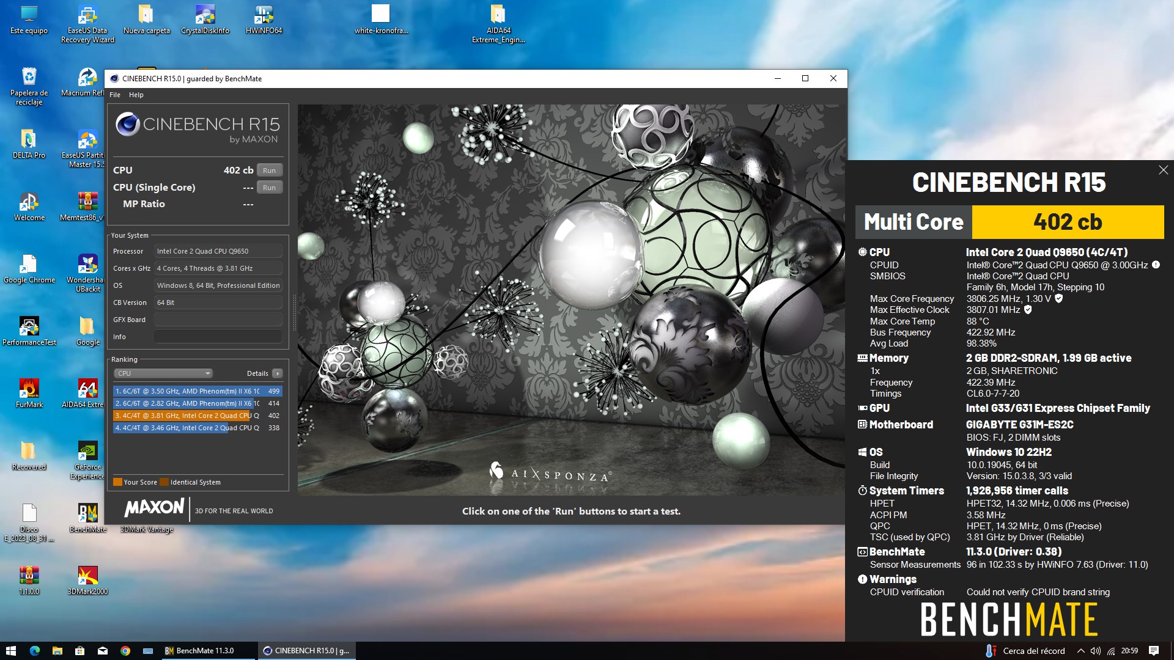Launch HWiNFO64 desktop icon
The width and height of the screenshot is (1174, 660).
[264, 20]
